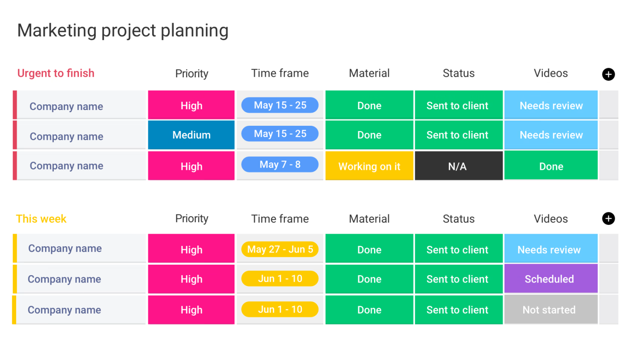
Task: Open the Working on it material cell
Action: coord(369,166)
